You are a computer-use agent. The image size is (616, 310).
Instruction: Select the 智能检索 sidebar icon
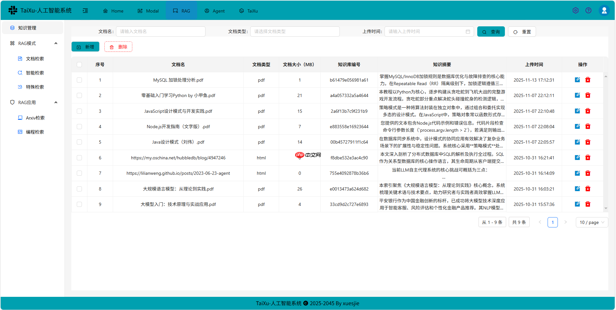point(20,73)
